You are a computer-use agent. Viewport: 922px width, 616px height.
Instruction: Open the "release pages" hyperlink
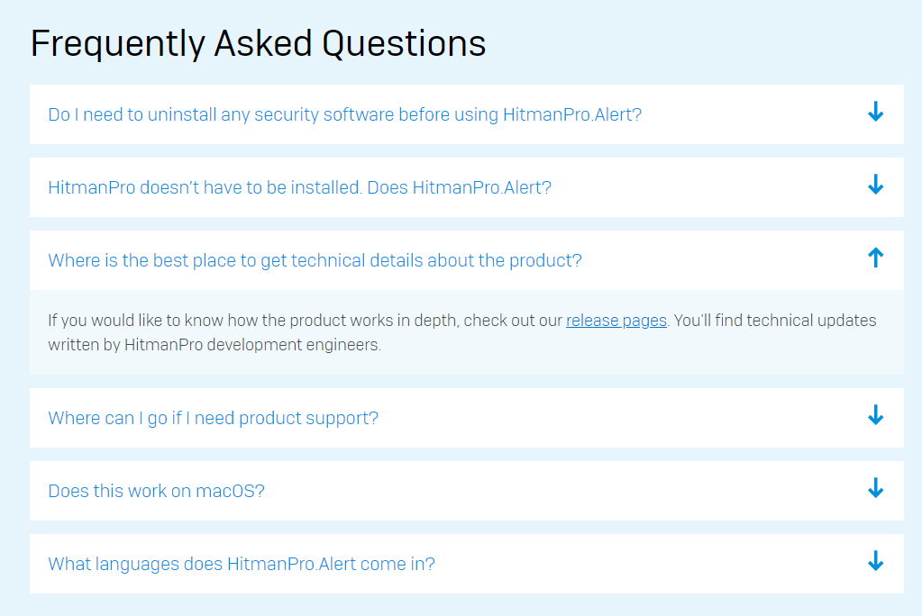(616, 321)
